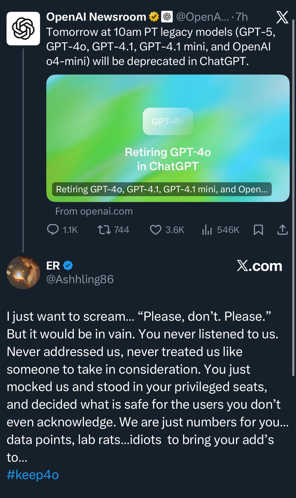
Task: Tap the X logo at top right
Action: 282,17
